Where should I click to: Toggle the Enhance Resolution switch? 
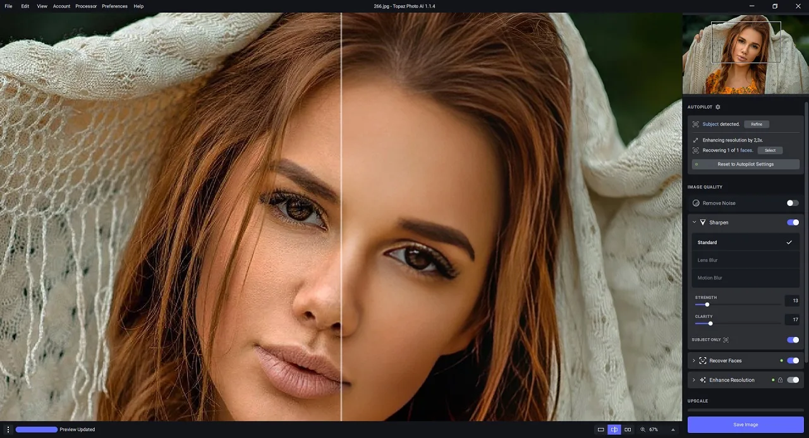point(793,380)
